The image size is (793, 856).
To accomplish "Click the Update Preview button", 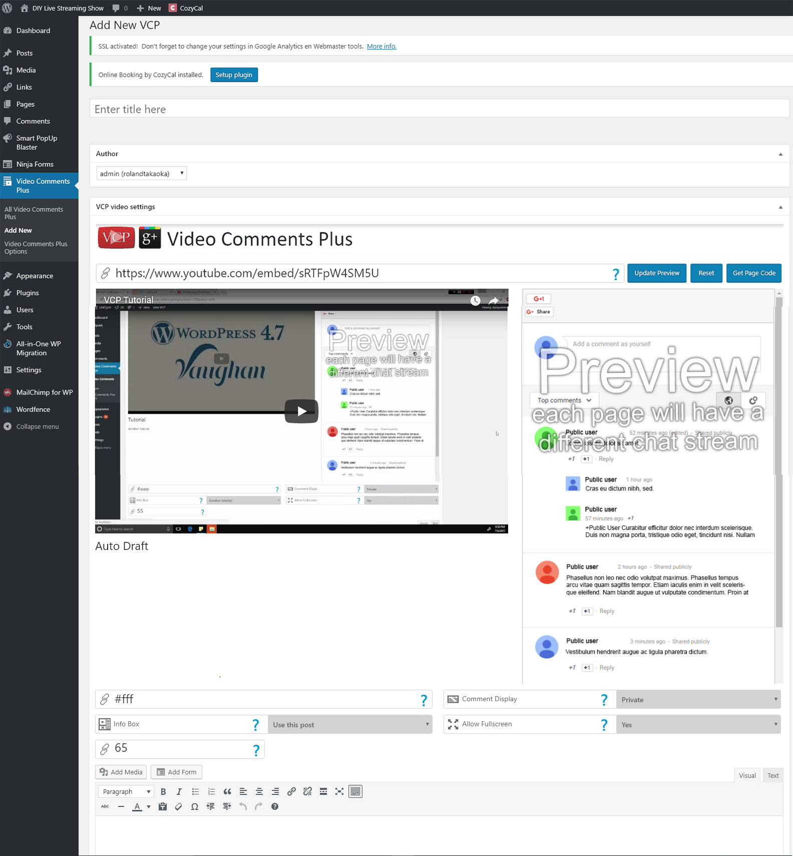I will 657,273.
